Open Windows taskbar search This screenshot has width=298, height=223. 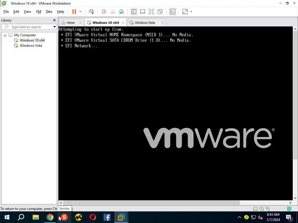click(x=21, y=217)
